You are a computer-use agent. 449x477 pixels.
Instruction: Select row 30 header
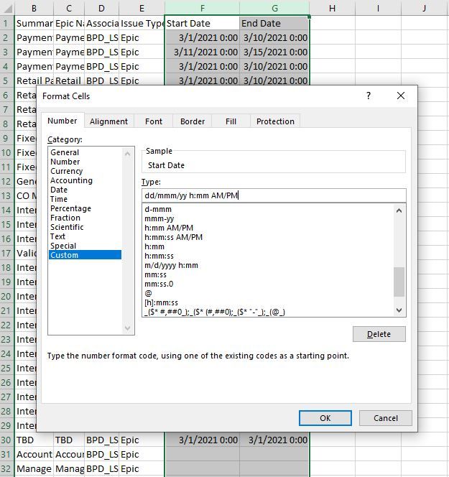(7, 440)
